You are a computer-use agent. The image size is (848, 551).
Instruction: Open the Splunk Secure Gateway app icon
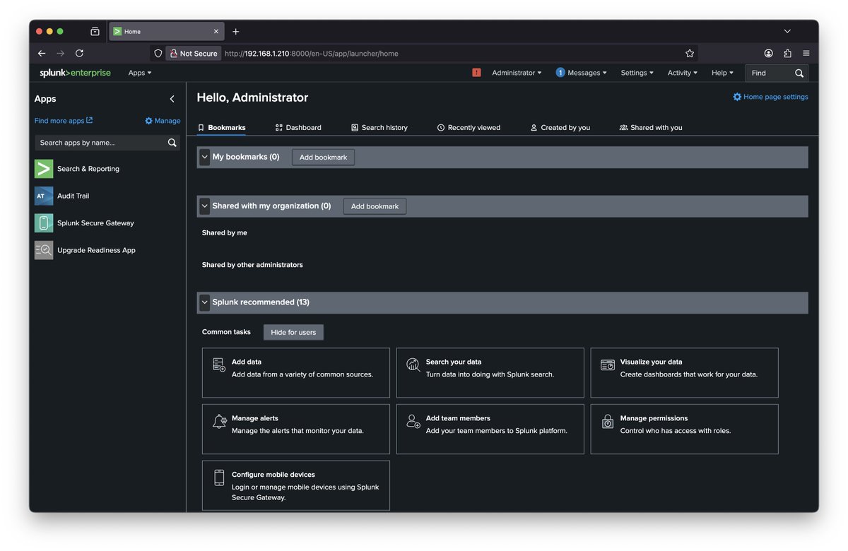pyautogui.click(x=44, y=223)
